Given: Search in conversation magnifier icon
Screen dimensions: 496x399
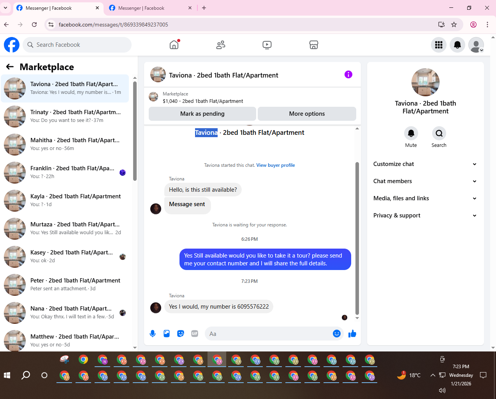Looking at the screenshot, I should coord(439,133).
